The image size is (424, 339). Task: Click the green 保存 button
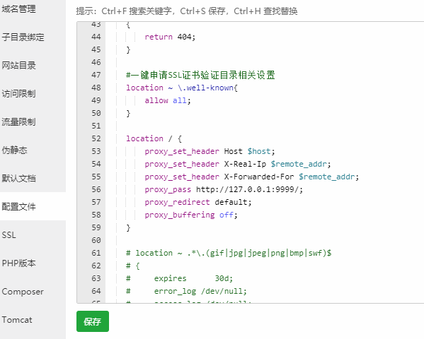click(93, 321)
